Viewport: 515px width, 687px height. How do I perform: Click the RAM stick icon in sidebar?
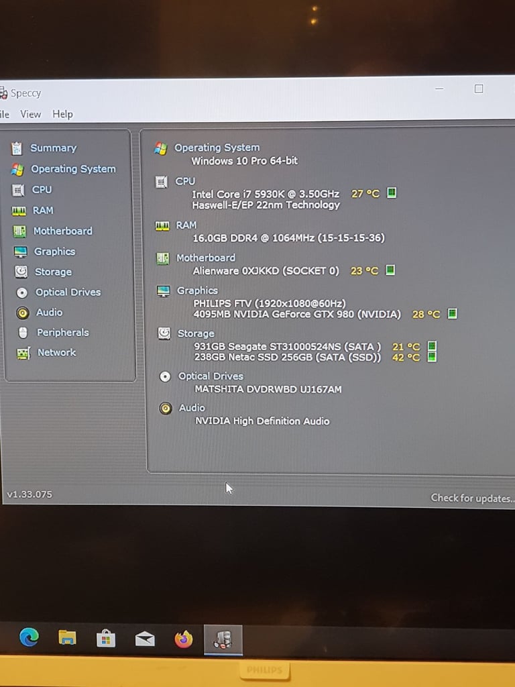coord(19,211)
